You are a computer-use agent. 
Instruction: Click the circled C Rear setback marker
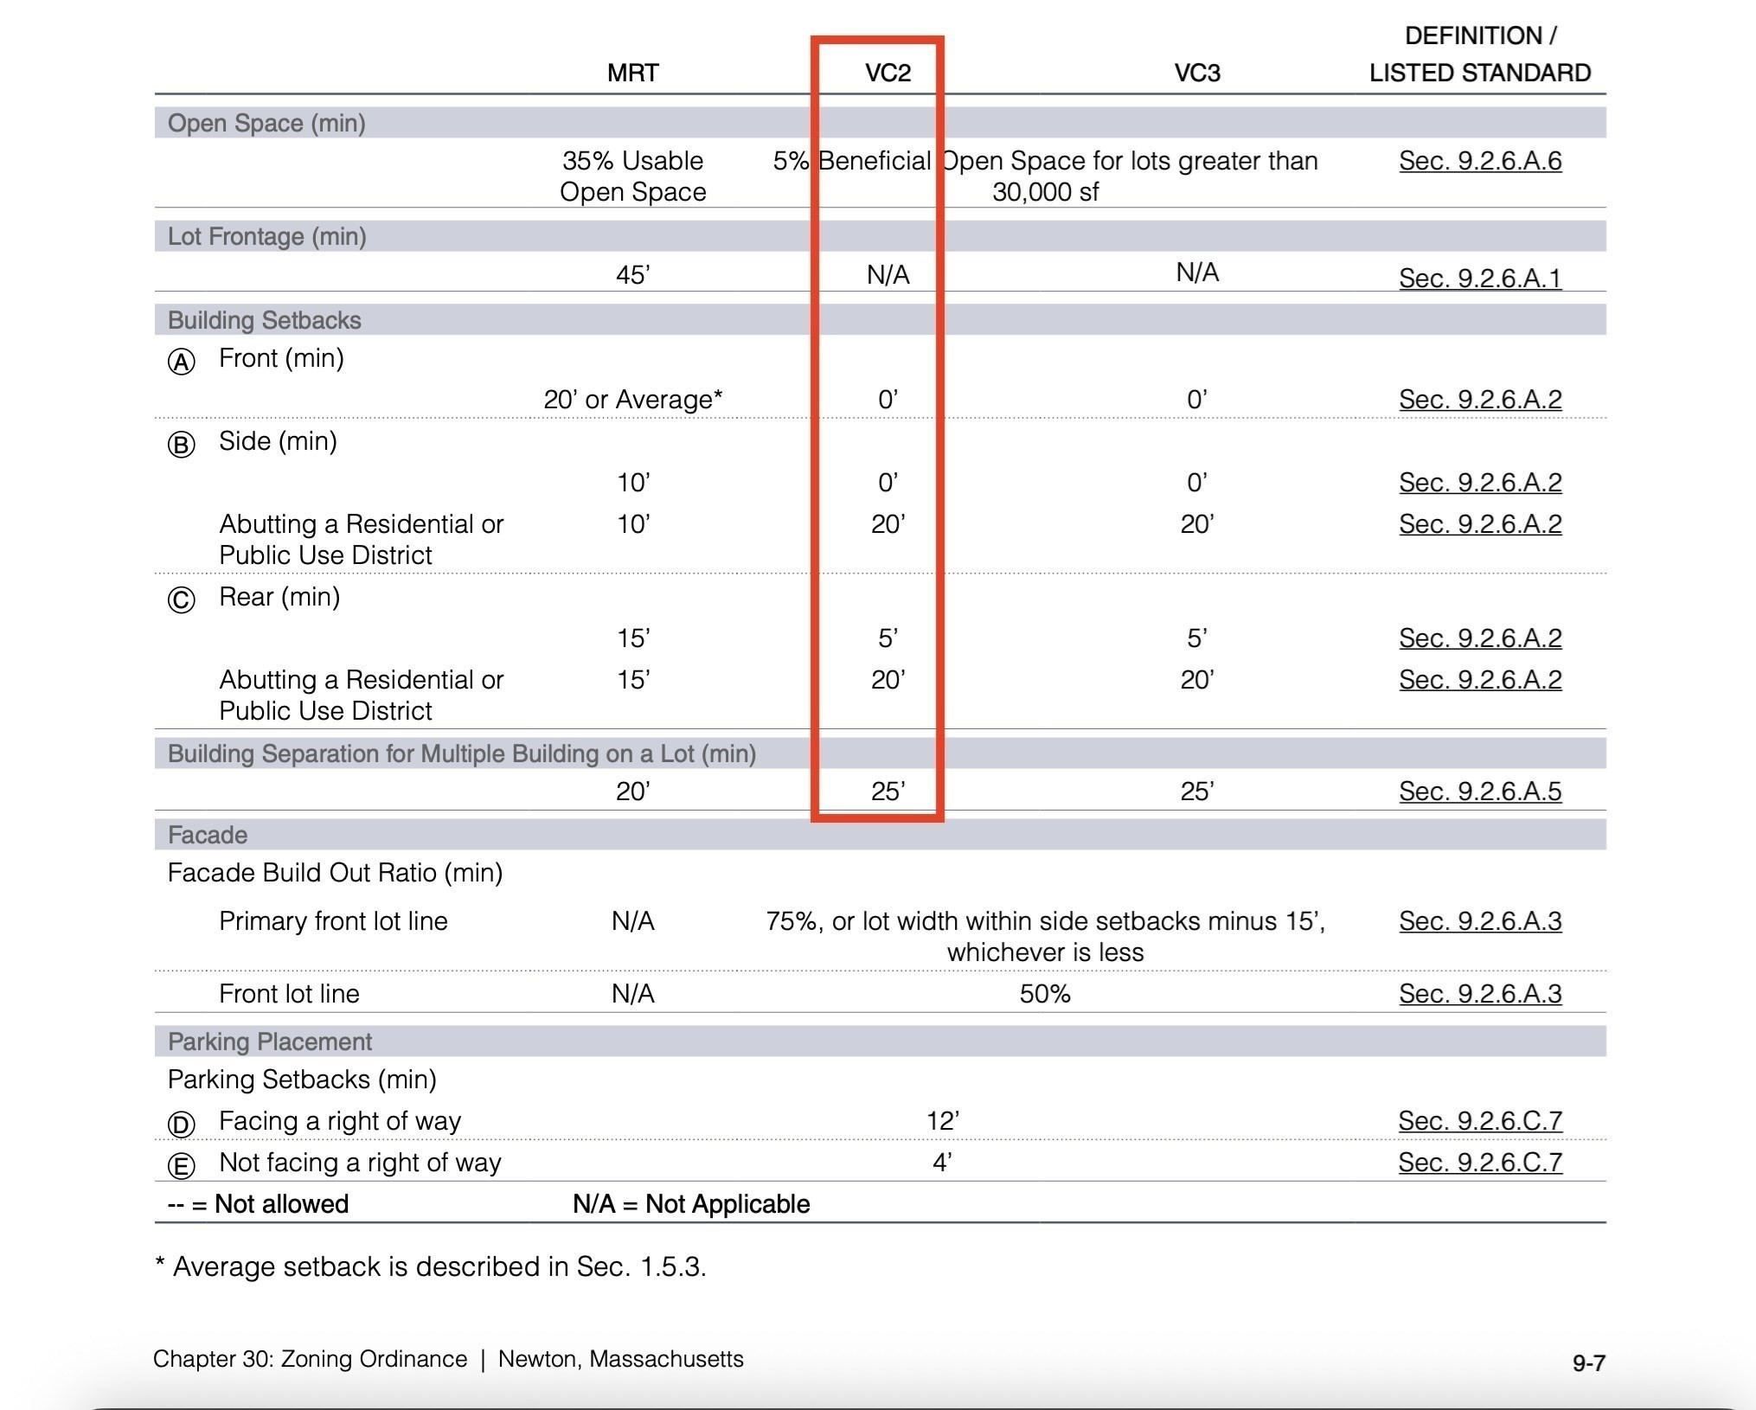181,599
